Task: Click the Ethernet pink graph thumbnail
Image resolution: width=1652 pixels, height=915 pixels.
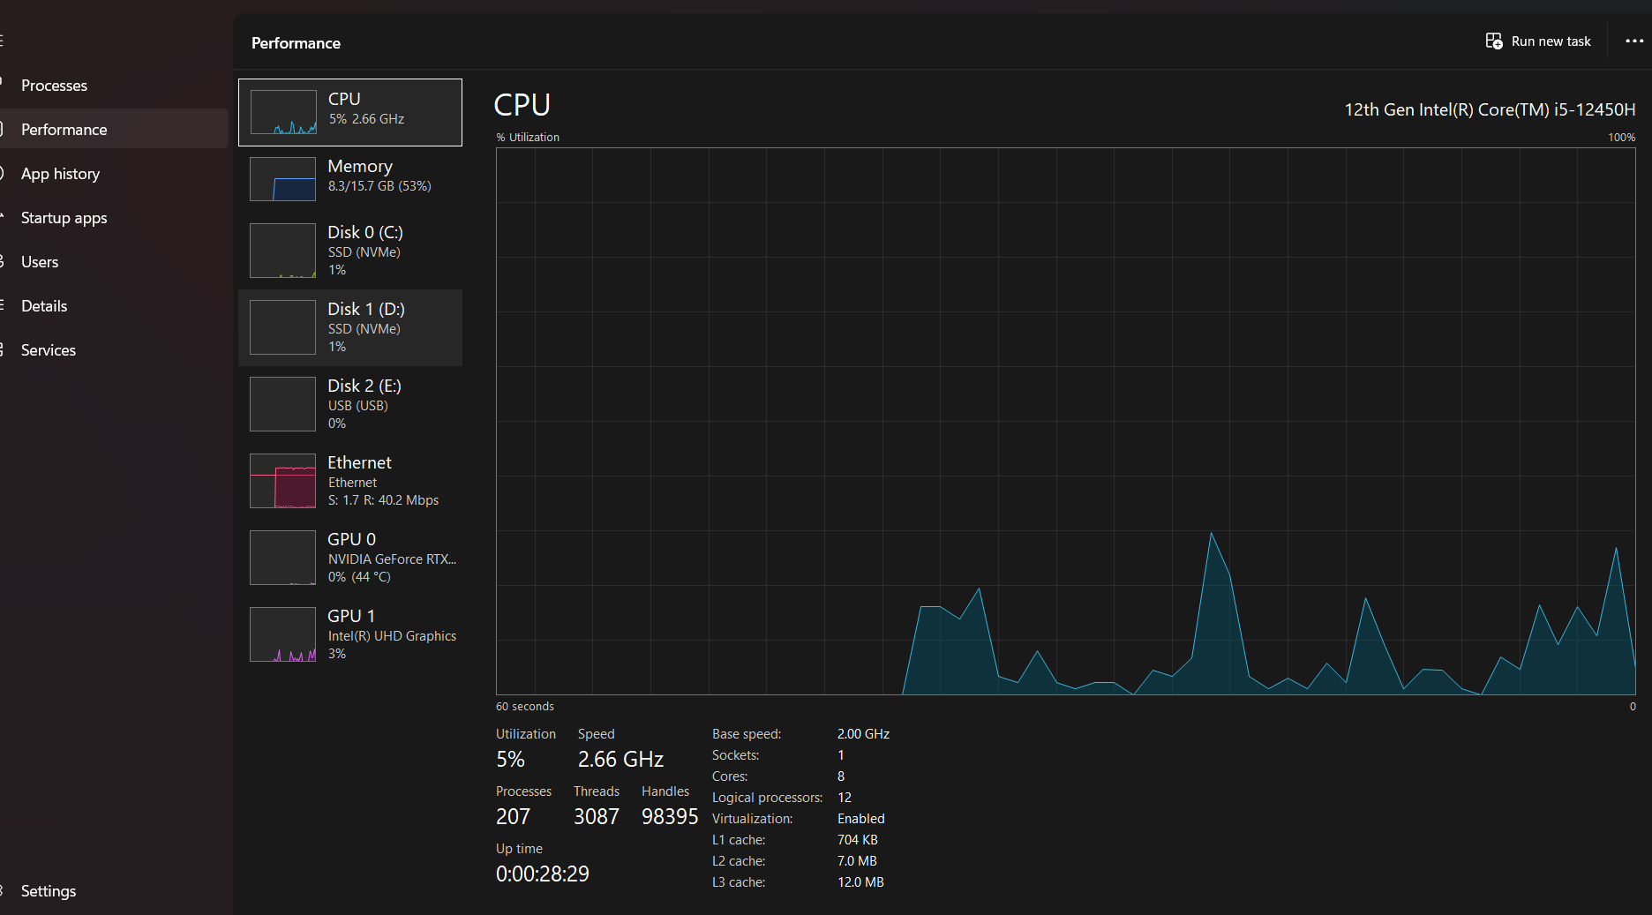Action: click(x=283, y=481)
